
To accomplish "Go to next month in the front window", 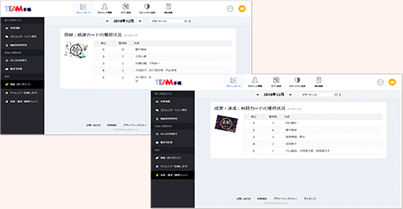I will [x=290, y=94].
